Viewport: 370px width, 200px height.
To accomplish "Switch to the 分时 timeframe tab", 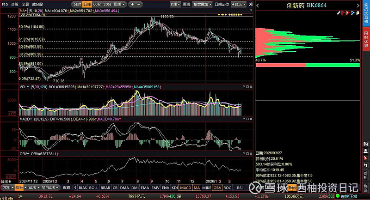I will pos(77,4).
